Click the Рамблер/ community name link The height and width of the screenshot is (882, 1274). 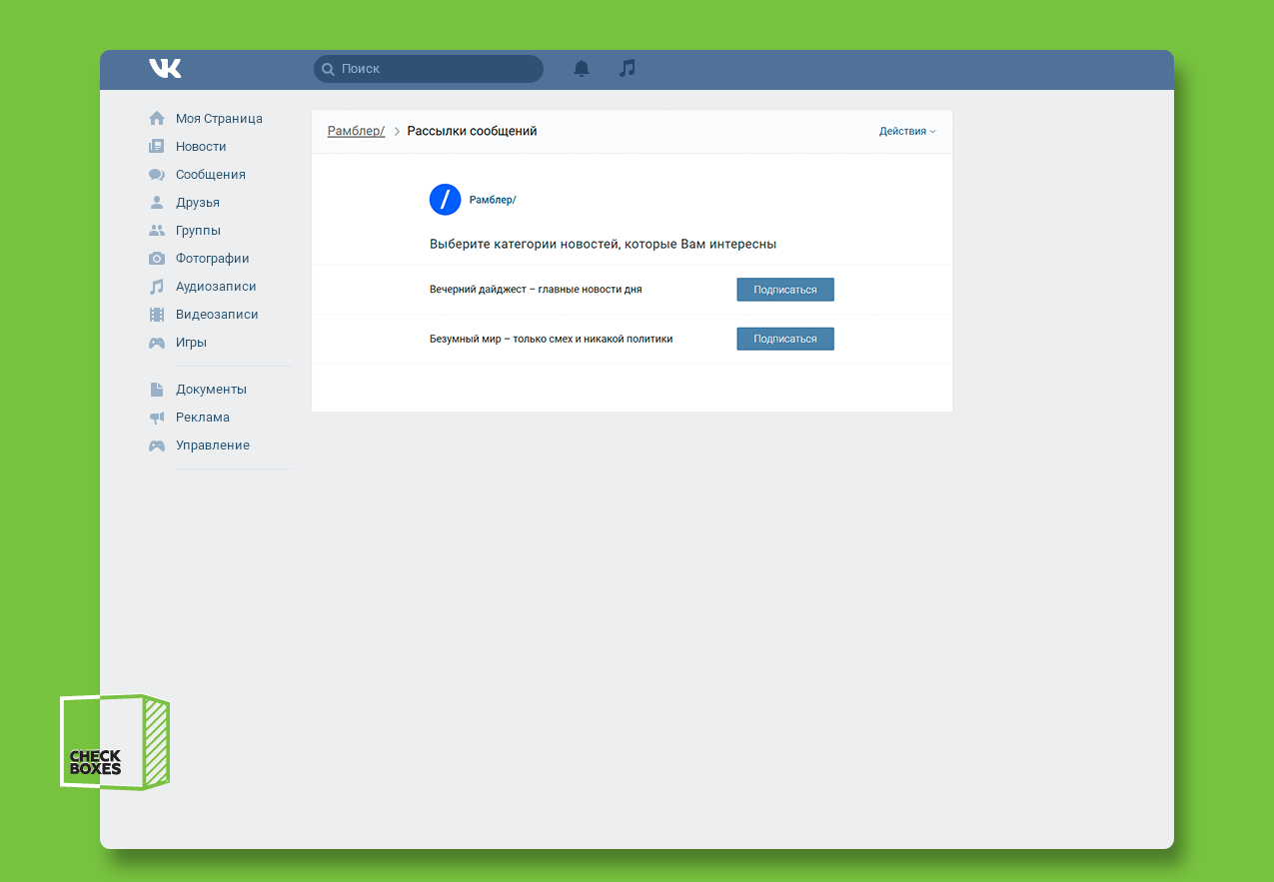(x=493, y=200)
